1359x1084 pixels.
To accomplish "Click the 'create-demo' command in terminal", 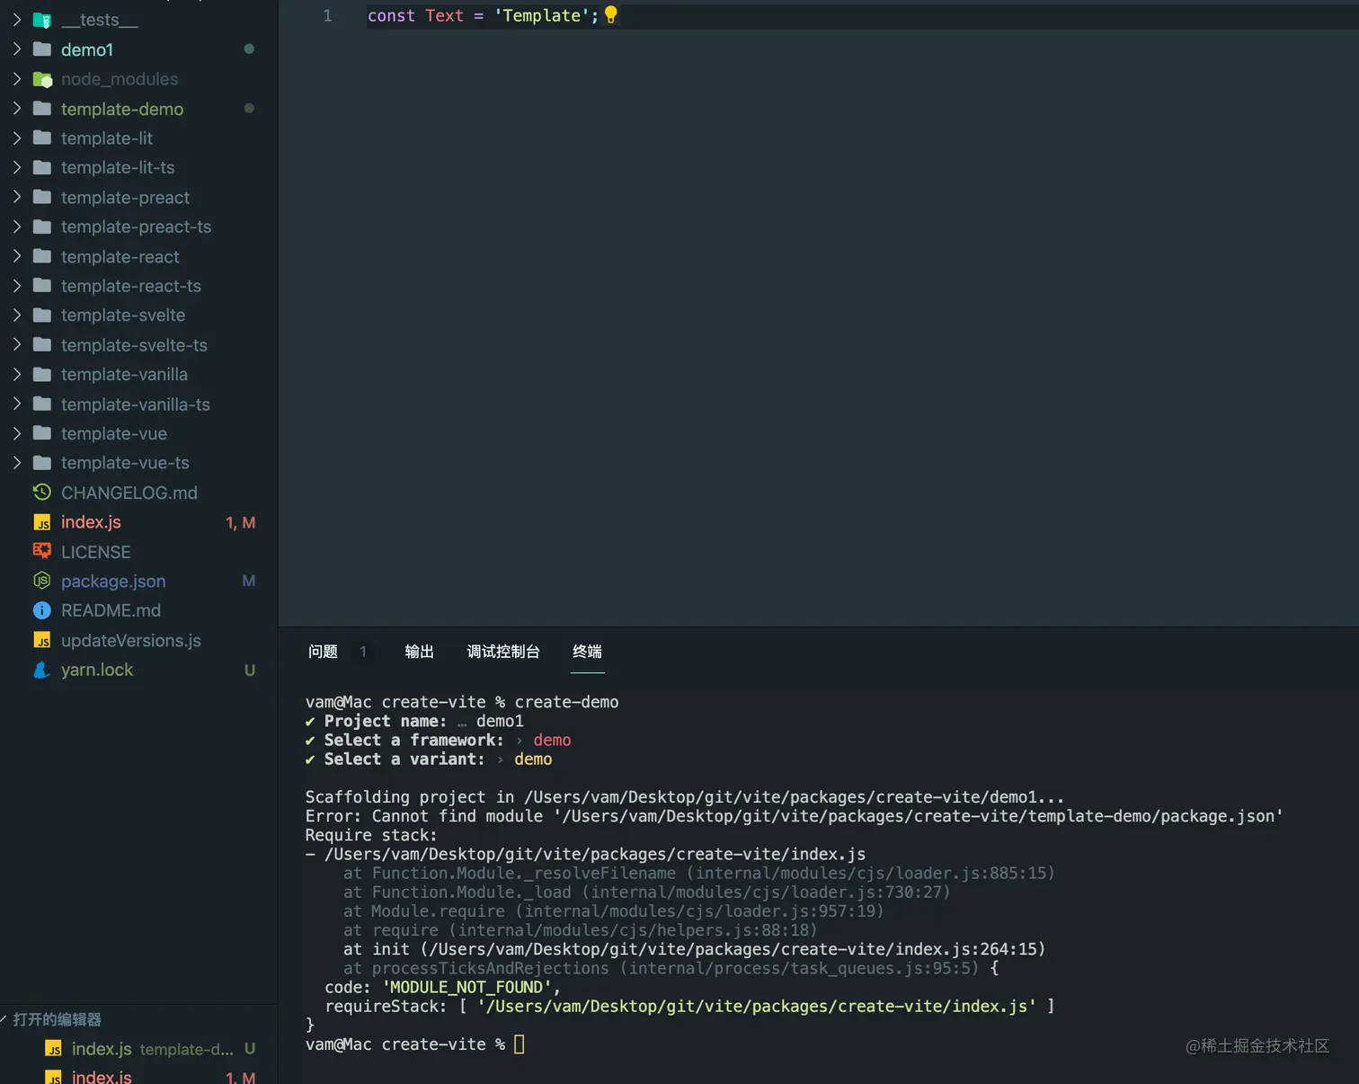I will [x=566, y=702].
